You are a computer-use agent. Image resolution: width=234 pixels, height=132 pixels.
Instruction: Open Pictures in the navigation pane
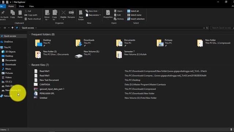tap(9, 73)
